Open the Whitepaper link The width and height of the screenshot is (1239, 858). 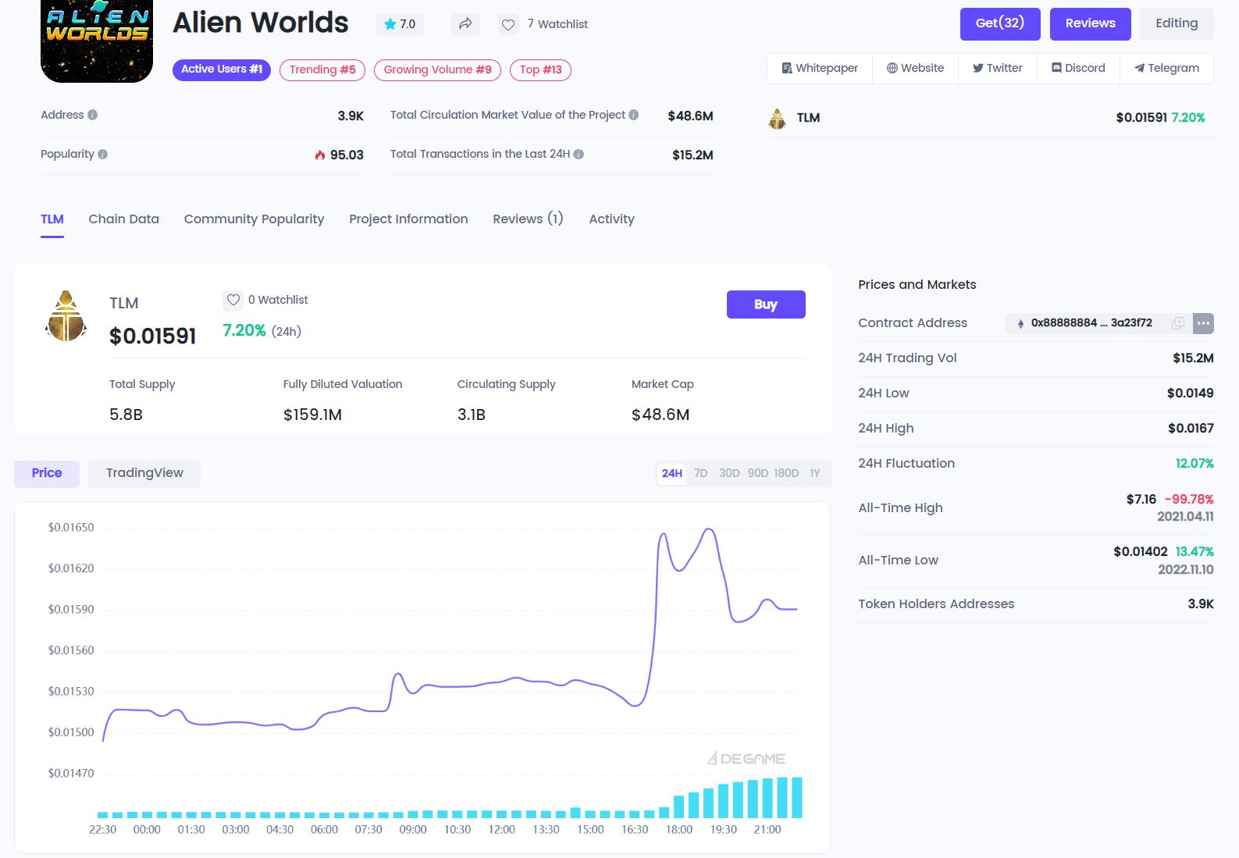point(820,68)
